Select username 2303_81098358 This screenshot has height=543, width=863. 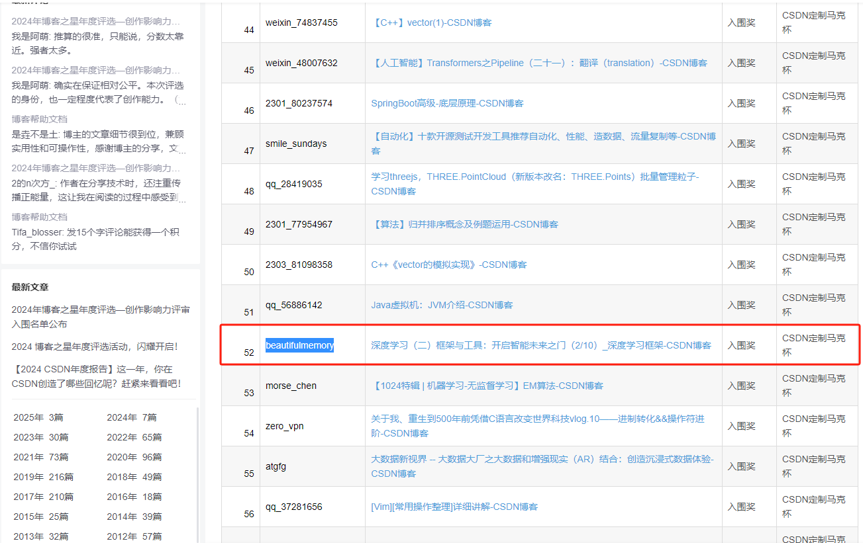pos(299,265)
